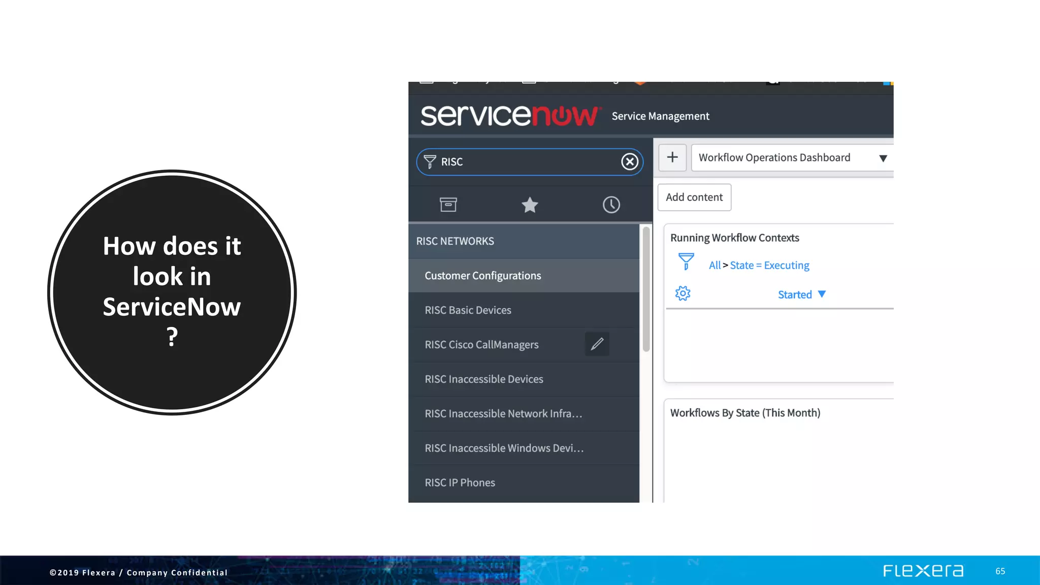Open the RISC Basic Devices module
This screenshot has width=1040, height=585.
tap(524, 310)
